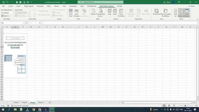
Task: Click the horizontal scrollbar track
Action: pyautogui.click(x=157, y=102)
